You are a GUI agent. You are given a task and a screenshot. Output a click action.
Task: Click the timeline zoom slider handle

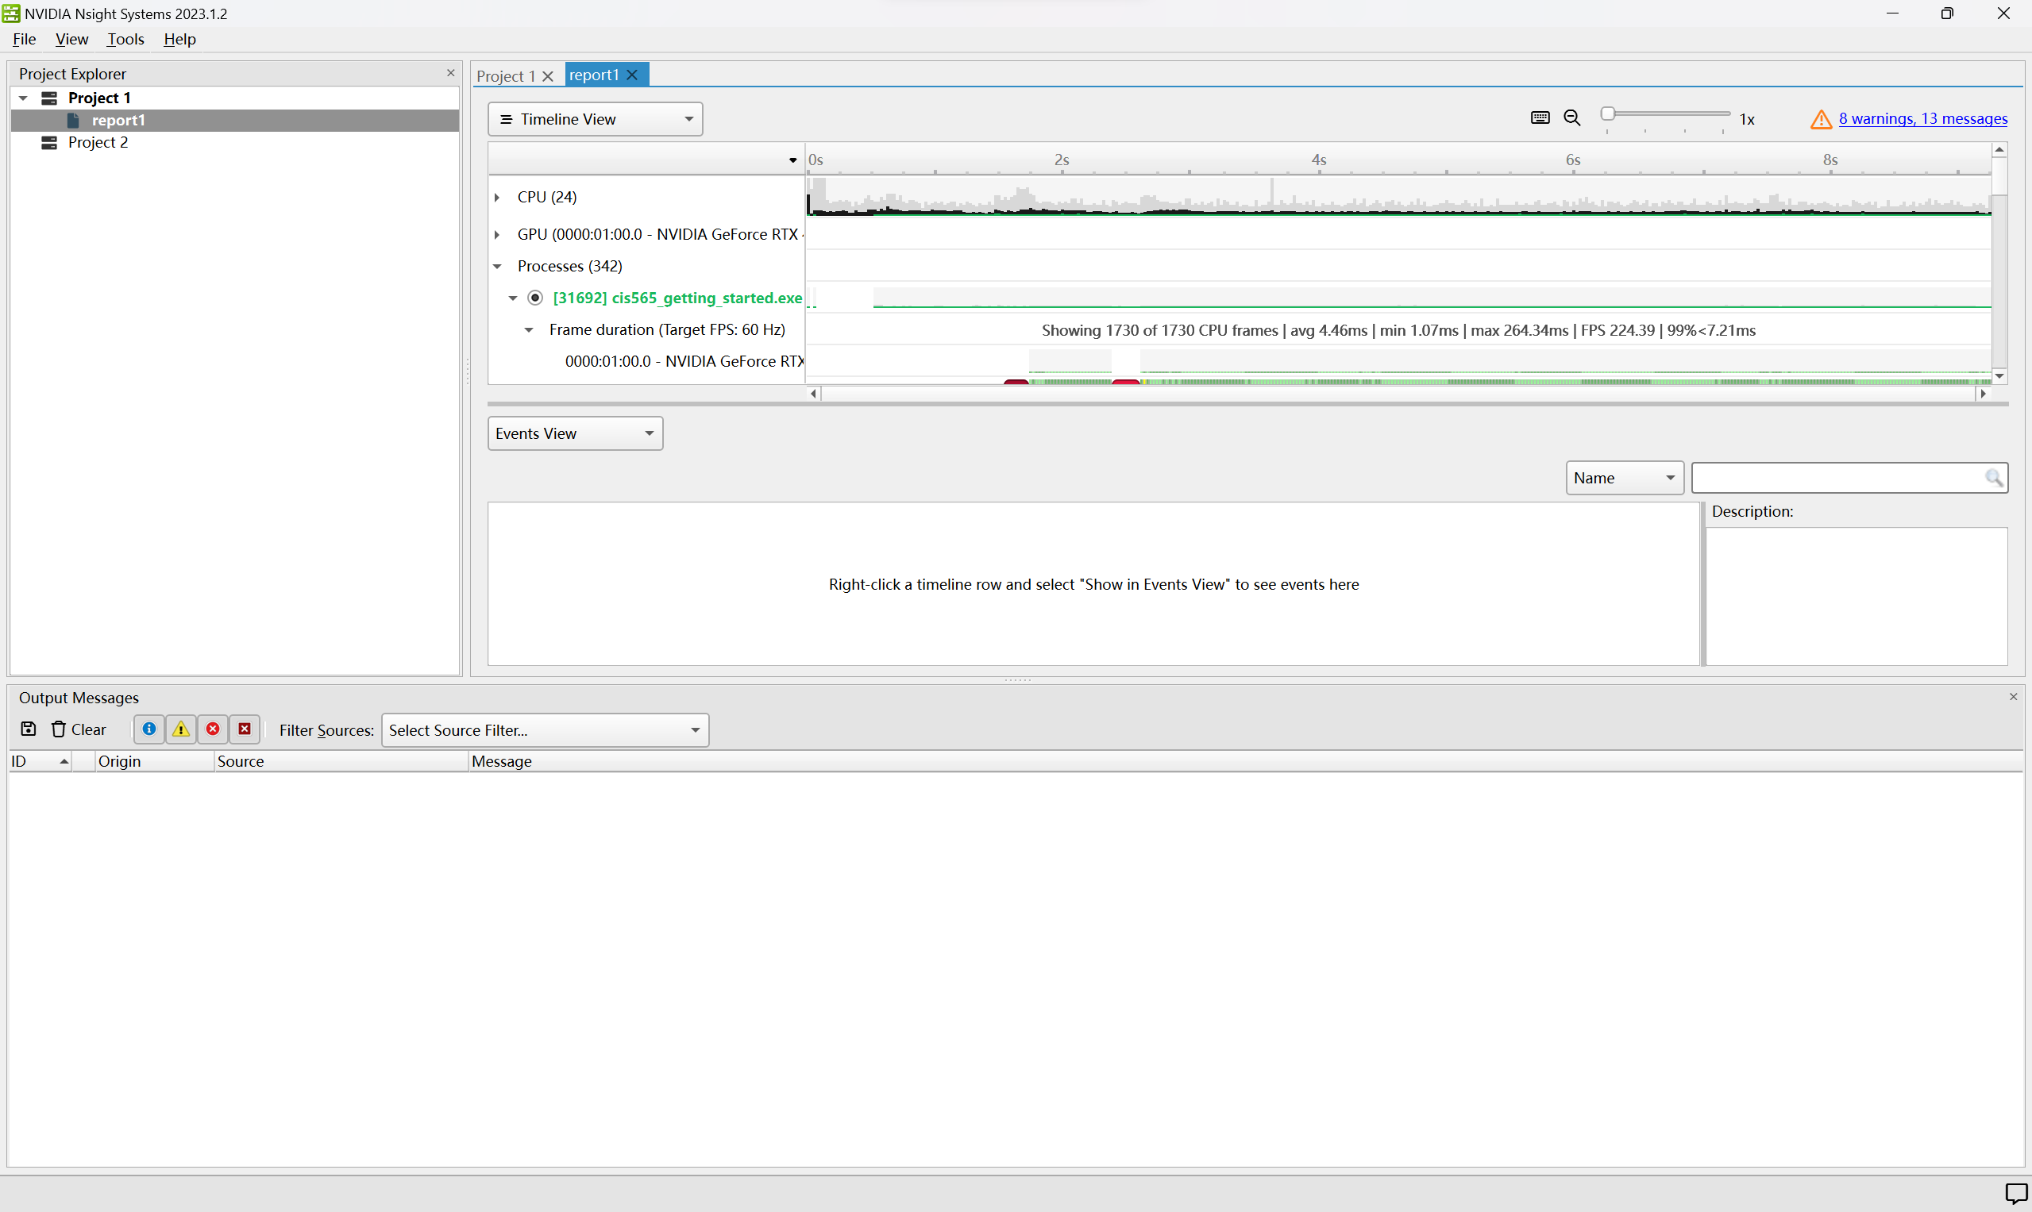[1608, 114]
